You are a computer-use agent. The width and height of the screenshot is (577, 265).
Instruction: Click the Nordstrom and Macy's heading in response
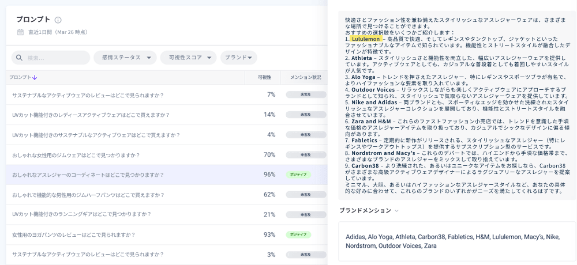(x=383, y=153)
